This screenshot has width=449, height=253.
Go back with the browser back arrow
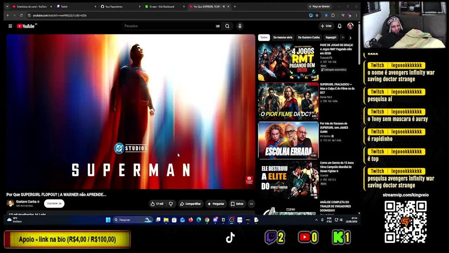tap(8, 15)
